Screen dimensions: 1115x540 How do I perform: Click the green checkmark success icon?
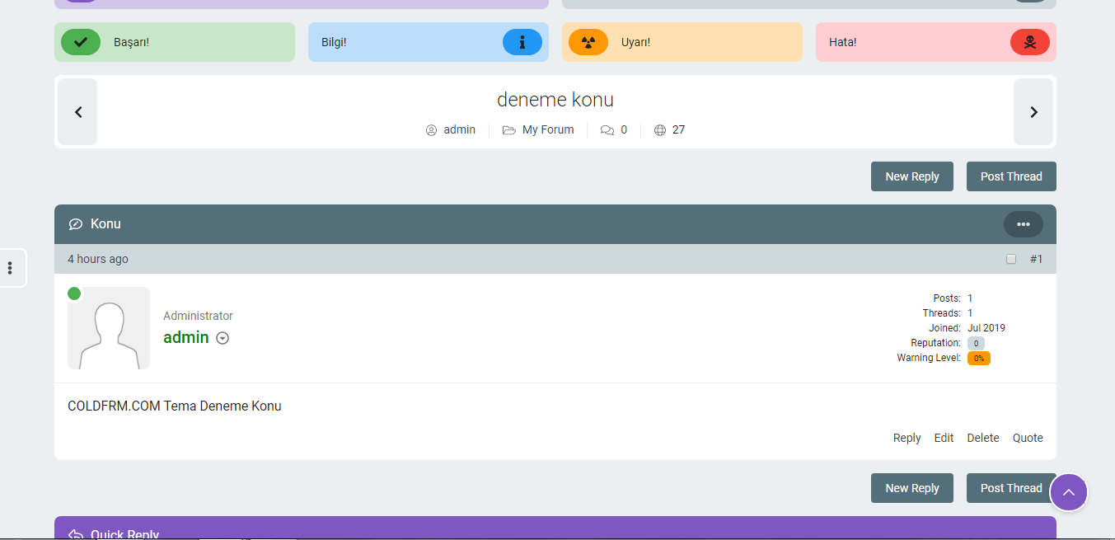pyautogui.click(x=81, y=42)
